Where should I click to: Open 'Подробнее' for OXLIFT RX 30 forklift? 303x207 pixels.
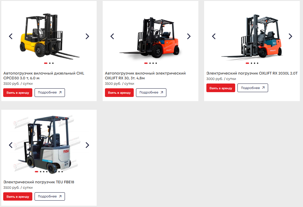151,92
